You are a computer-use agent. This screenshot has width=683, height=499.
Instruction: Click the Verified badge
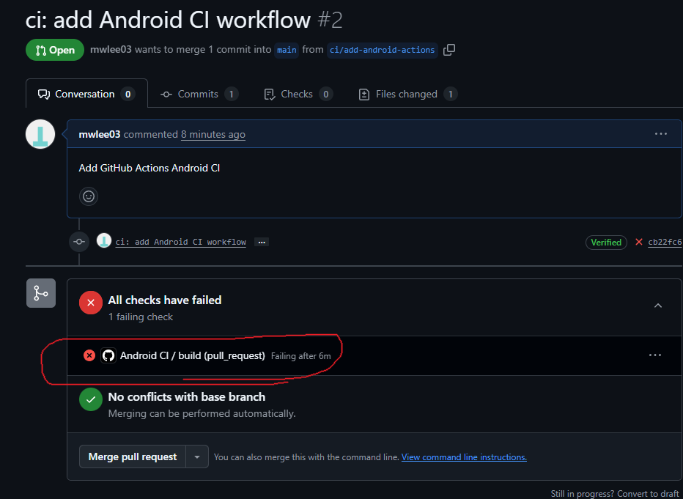tap(606, 242)
